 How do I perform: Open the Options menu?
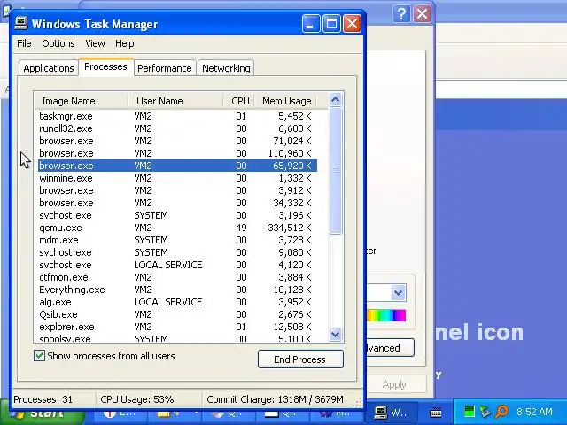coord(58,43)
